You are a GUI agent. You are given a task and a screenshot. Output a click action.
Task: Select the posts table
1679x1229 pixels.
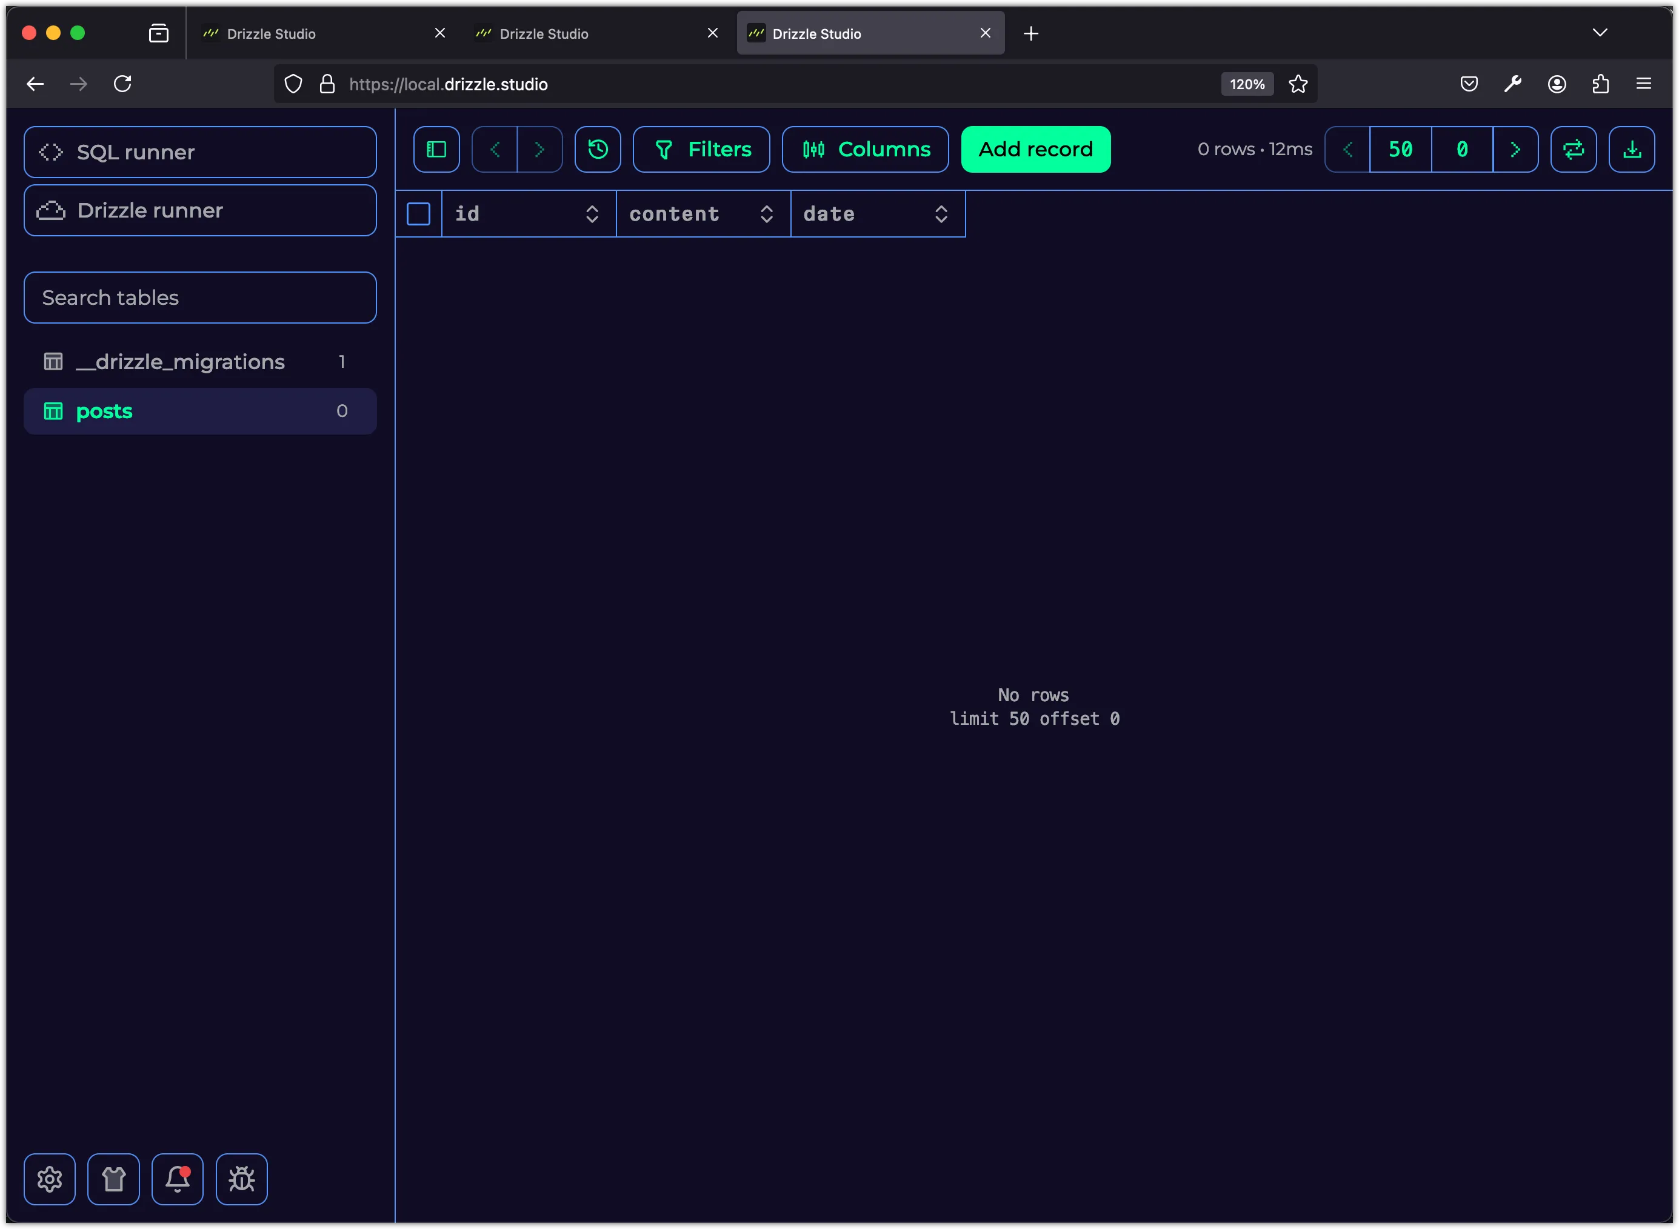tap(200, 411)
